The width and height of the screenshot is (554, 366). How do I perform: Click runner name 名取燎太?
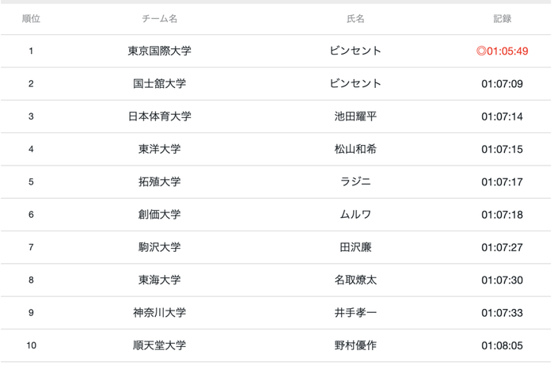point(355,280)
